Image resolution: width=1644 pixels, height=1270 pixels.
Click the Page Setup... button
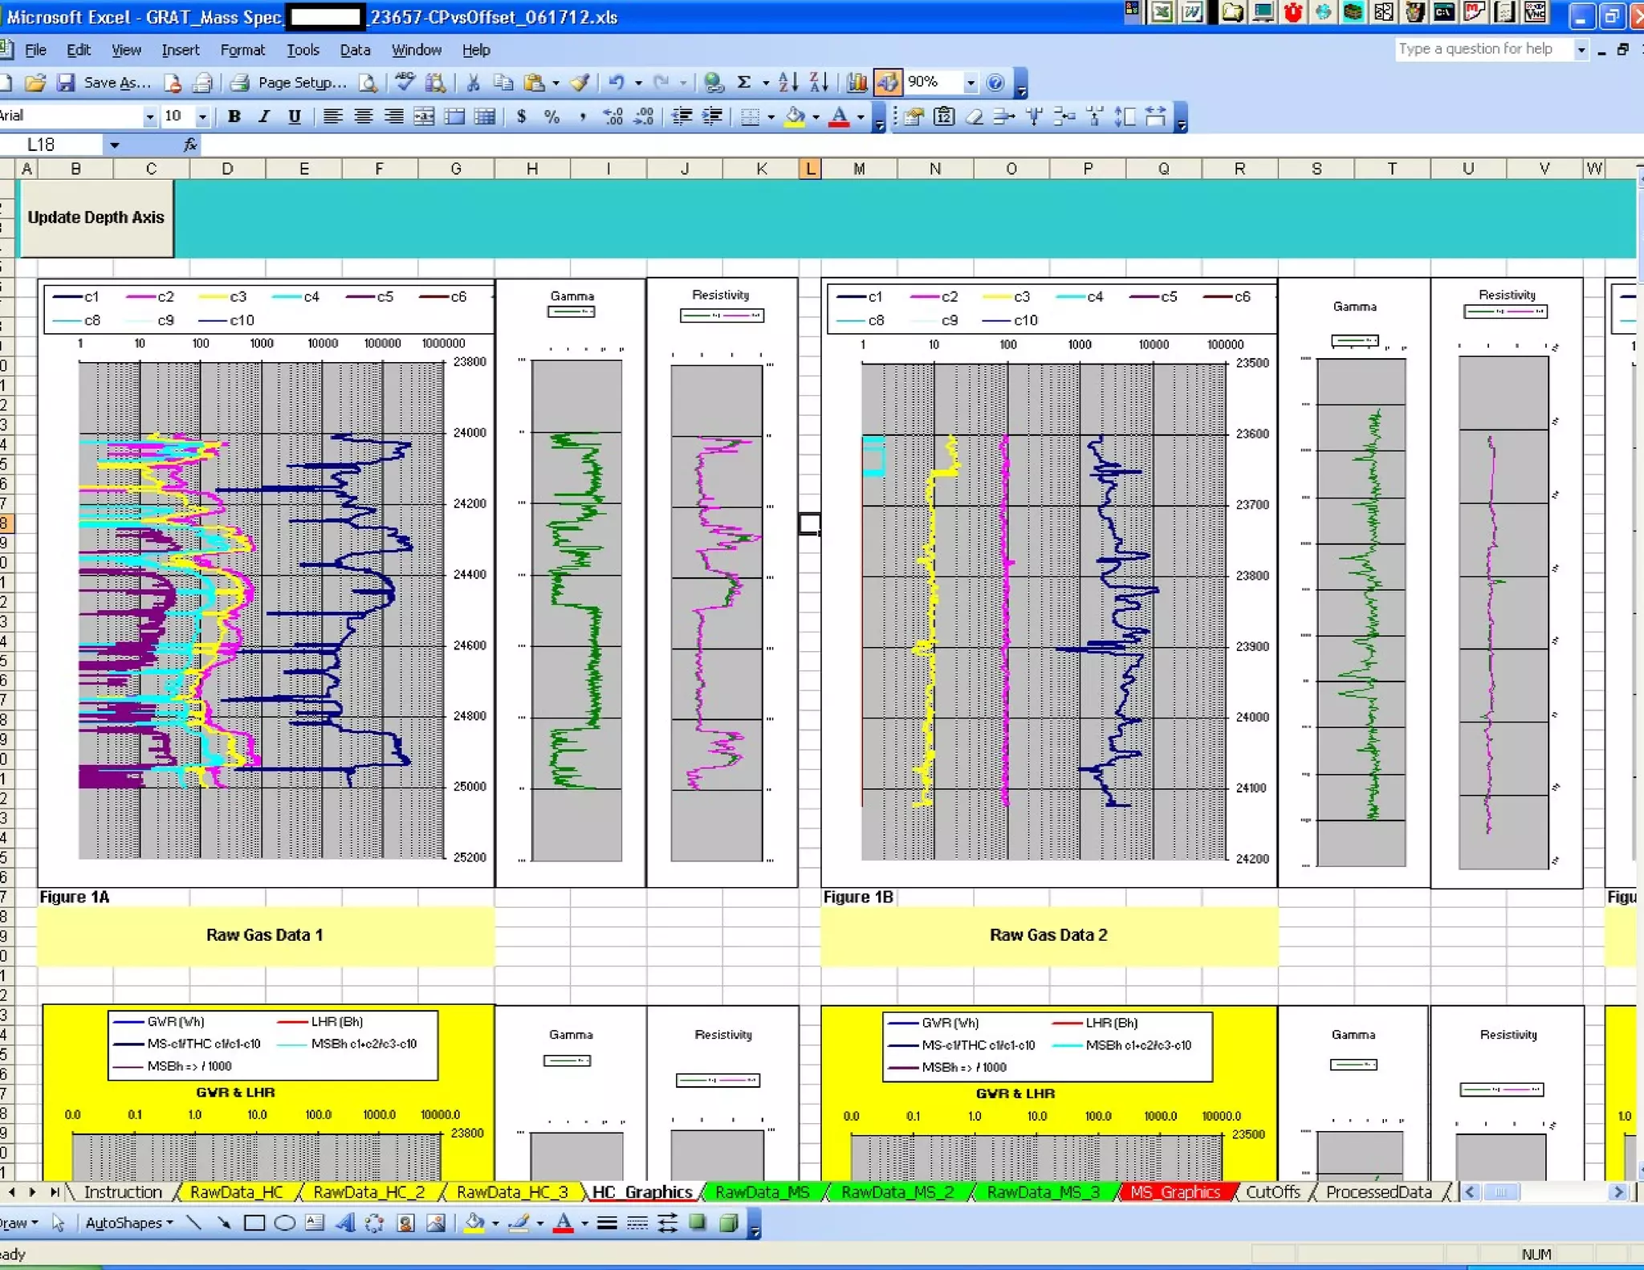(x=301, y=83)
